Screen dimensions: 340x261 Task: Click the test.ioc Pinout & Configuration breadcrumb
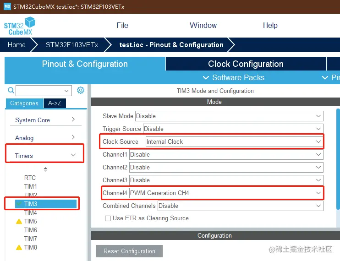pos(171,45)
